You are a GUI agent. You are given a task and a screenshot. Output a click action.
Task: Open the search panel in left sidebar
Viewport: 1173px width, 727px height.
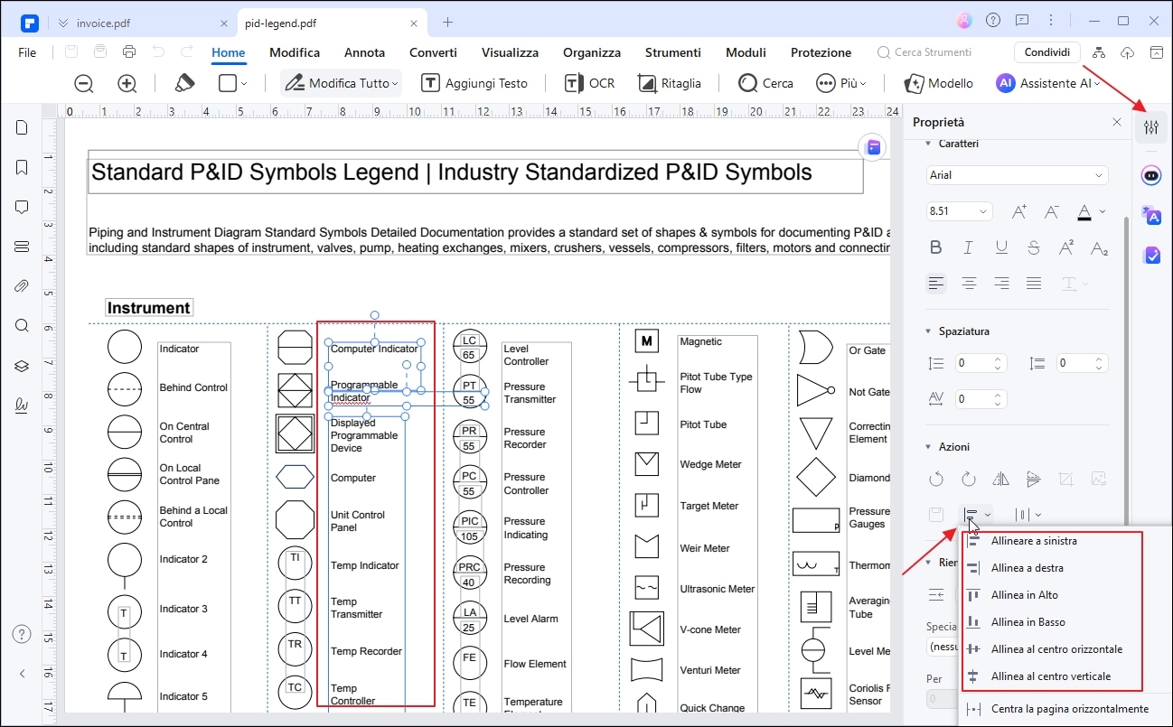tap(22, 326)
